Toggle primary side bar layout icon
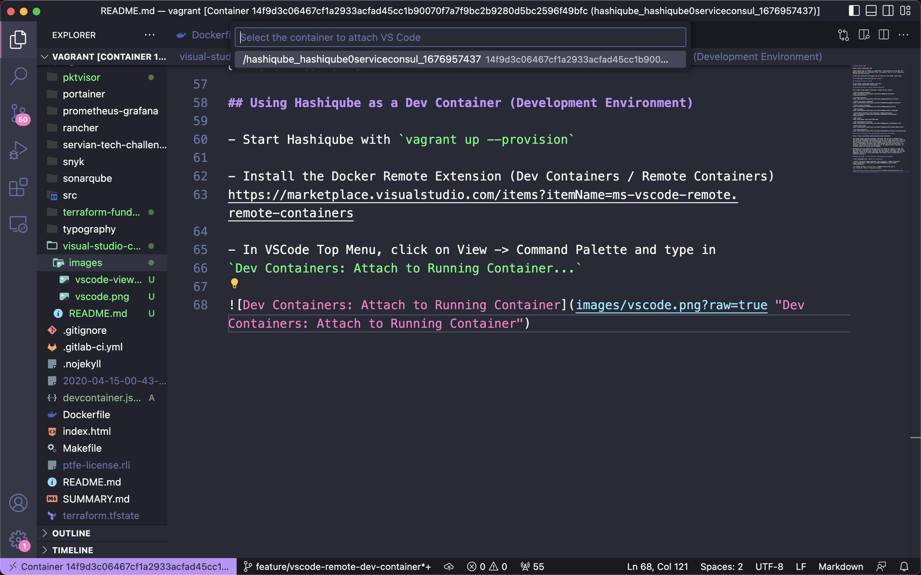Viewport: 921px width, 575px height. tap(854, 11)
